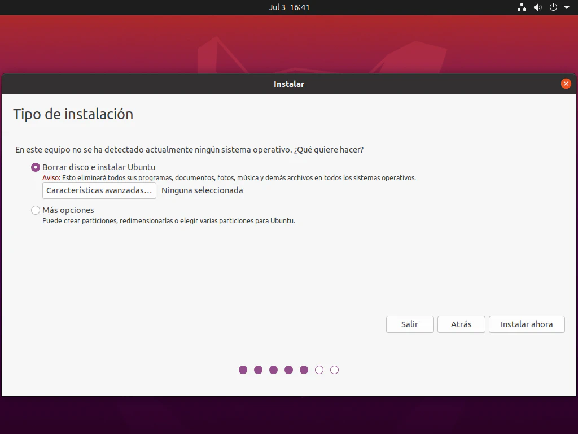The width and height of the screenshot is (578, 434).
Task: Select the 'Borrar disco e instalar Ubuntu' radio button
Action: click(36, 167)
